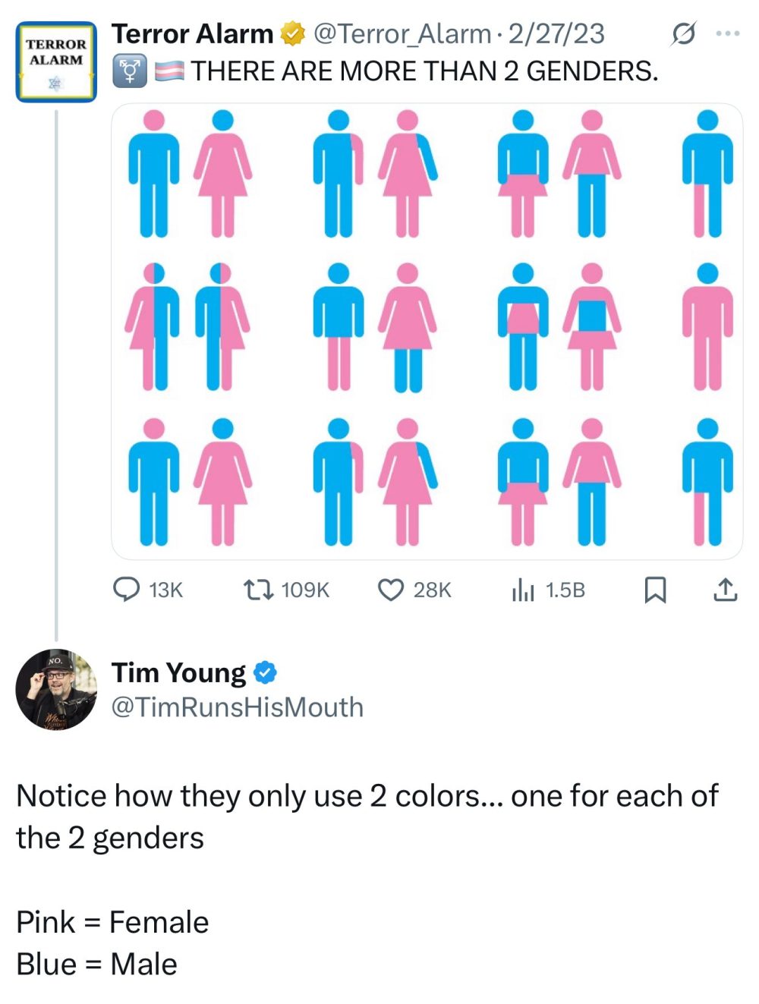Expand the retweet options for the tweet
The height and width of the screenshot is (1004, 759).
point(258,589)
